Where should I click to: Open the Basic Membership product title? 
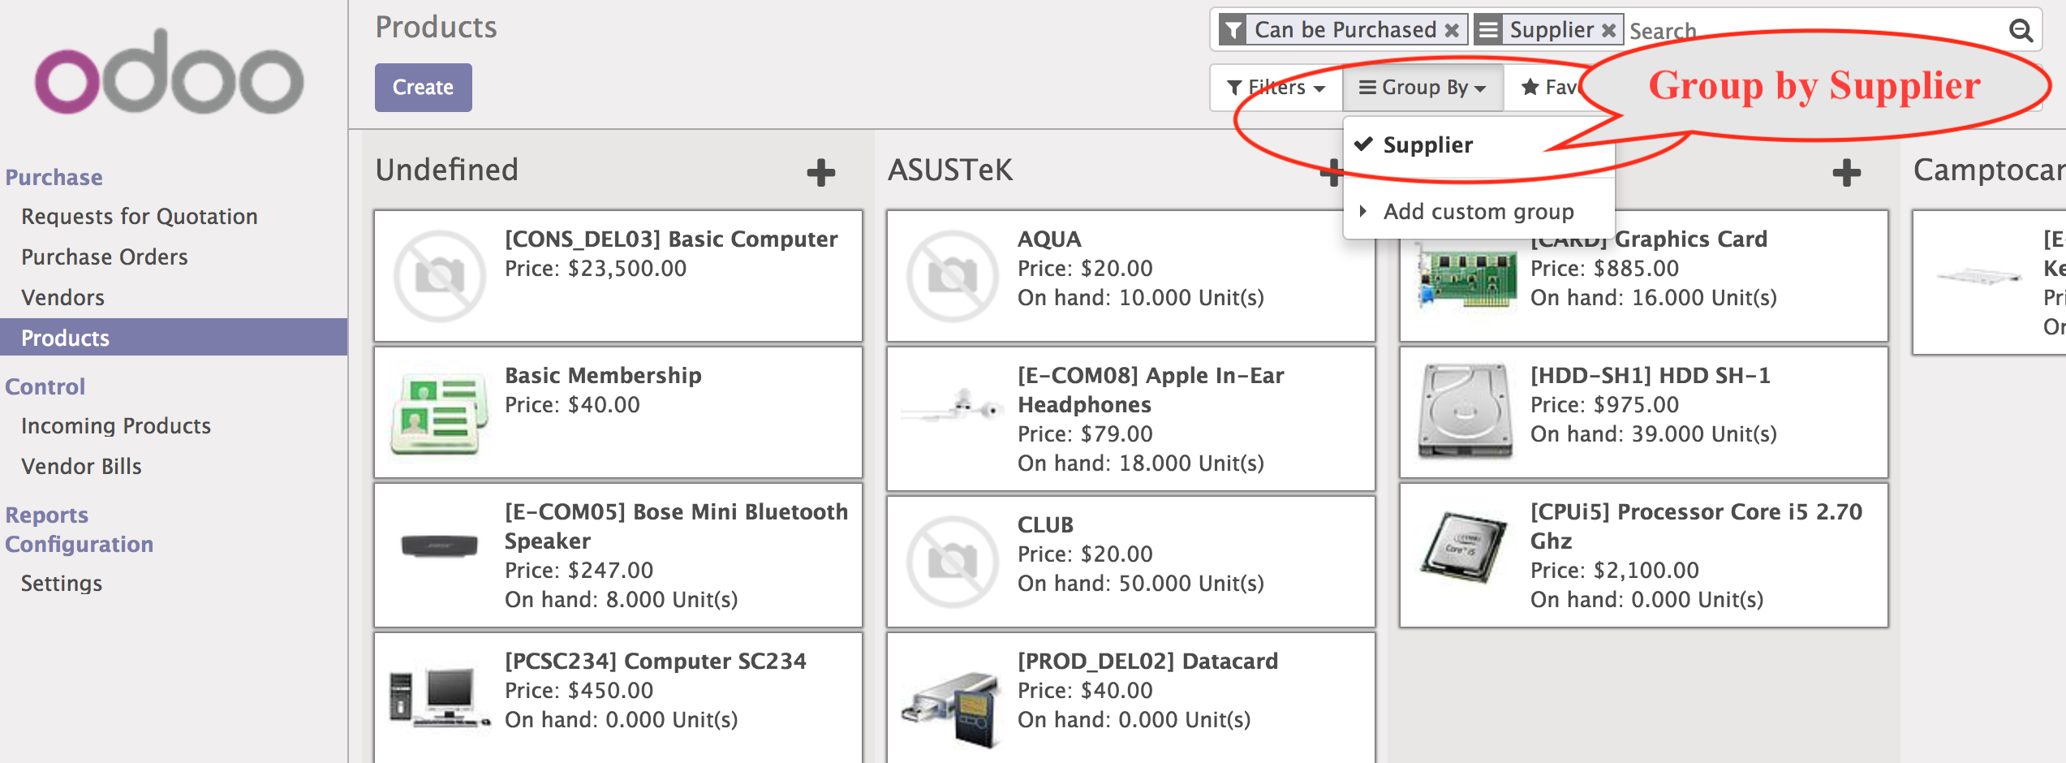tap(603, 376)
